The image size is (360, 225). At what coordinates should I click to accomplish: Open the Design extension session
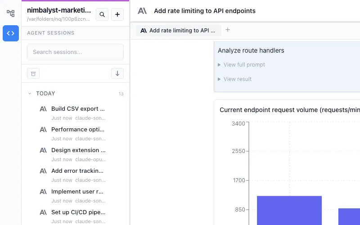pyautogui.click(x=78, y=150)
